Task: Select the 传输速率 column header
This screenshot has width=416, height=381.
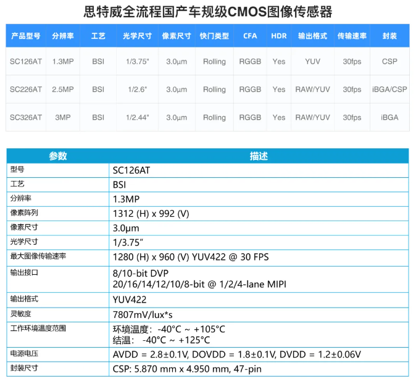Action: click(349, 36)
